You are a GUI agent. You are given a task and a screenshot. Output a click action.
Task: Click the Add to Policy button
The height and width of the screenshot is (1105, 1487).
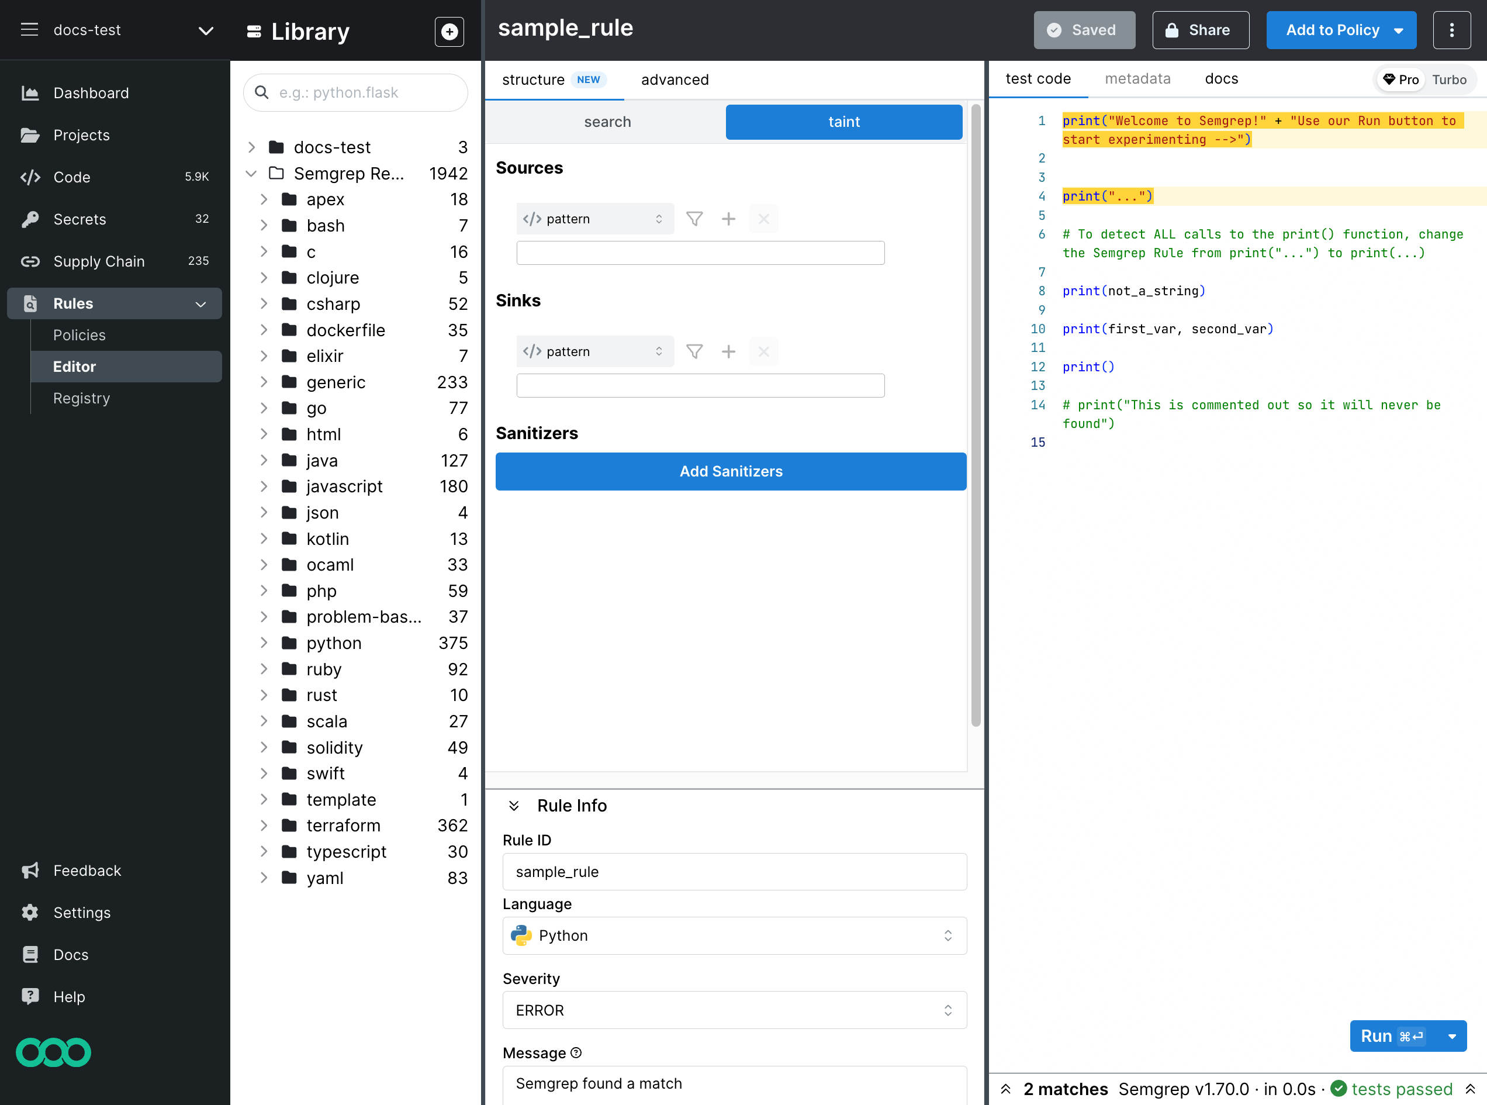1332,30
